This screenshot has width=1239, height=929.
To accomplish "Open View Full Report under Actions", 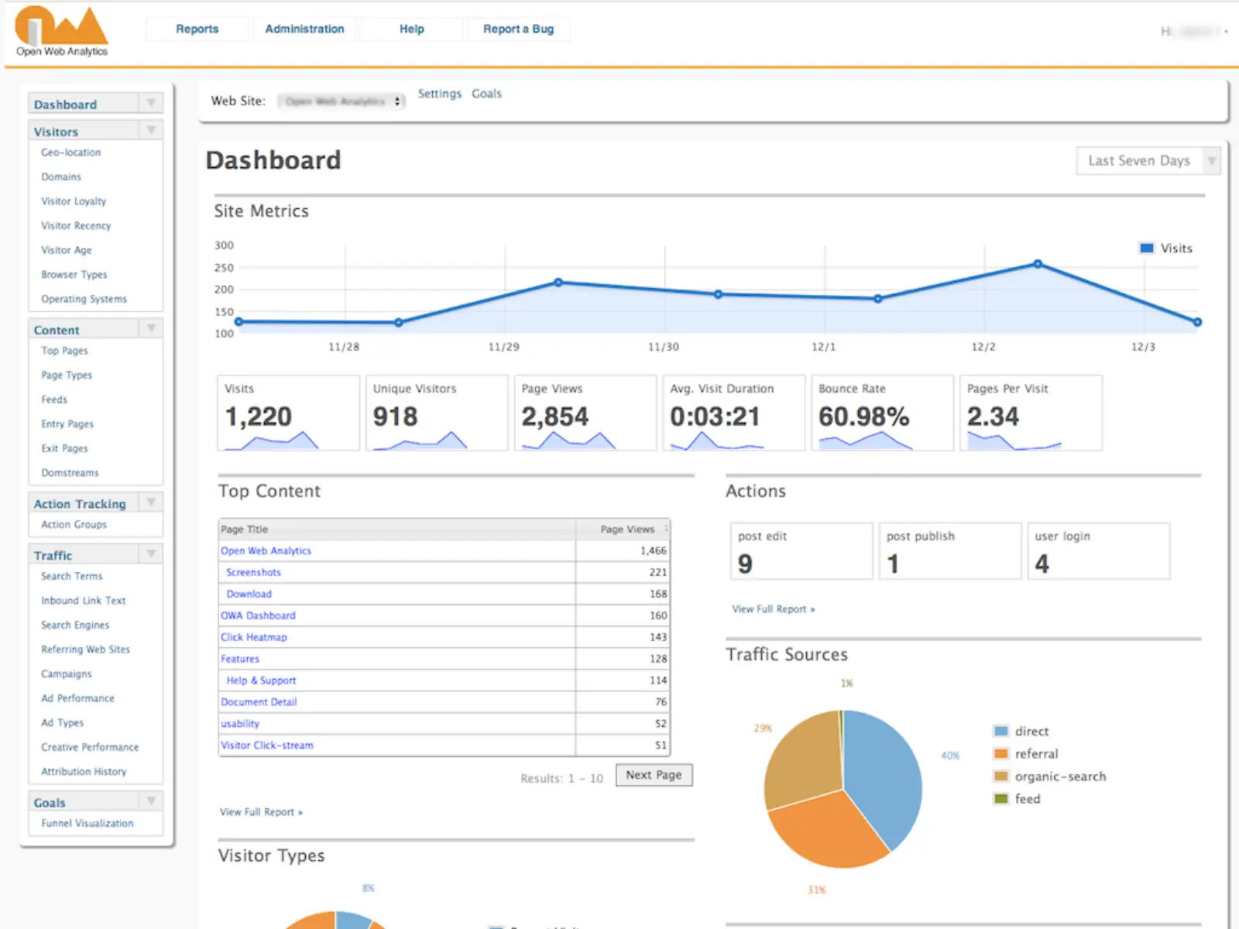I will tap(774, 609).
